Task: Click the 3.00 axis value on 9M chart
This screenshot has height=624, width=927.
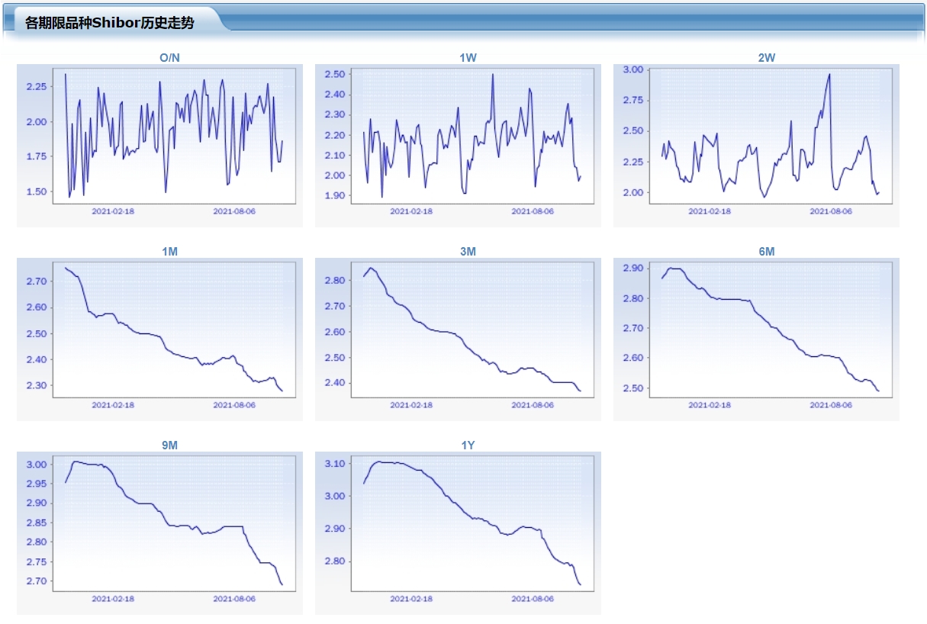Action: click(37, 465)
